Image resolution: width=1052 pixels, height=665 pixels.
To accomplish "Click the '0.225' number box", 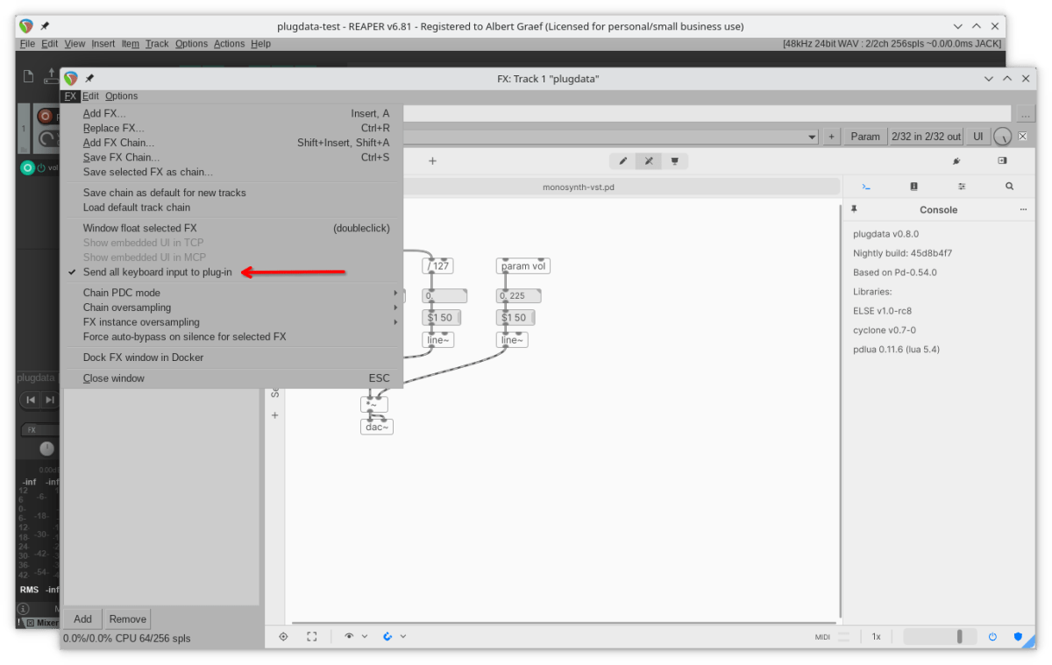I will [x=518, y=296].
